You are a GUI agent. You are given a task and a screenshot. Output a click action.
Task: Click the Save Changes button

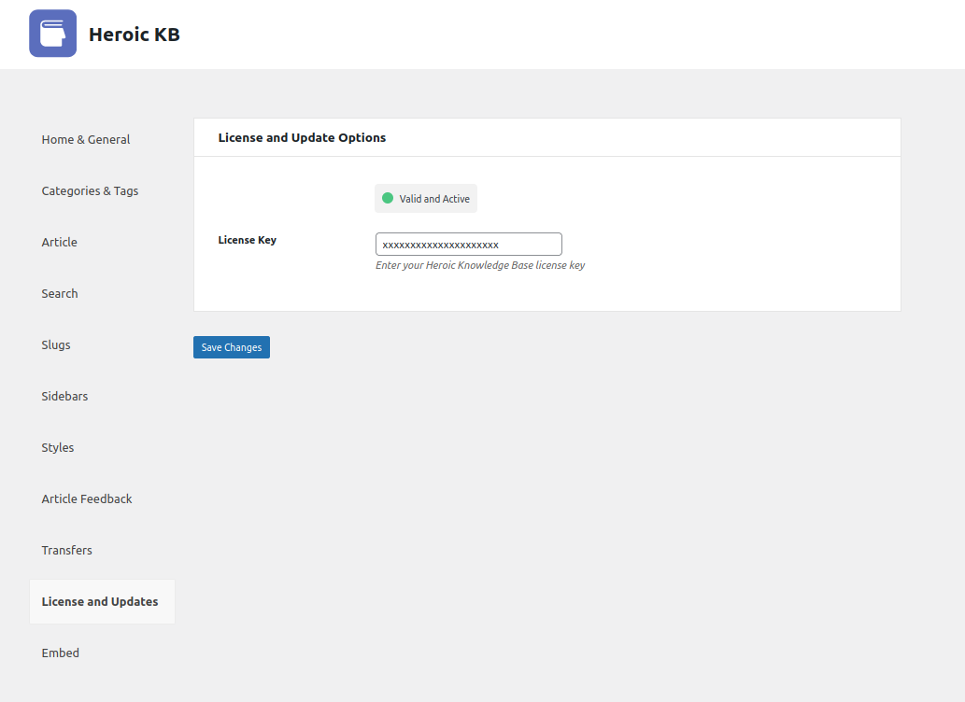[x=231, y=346]
